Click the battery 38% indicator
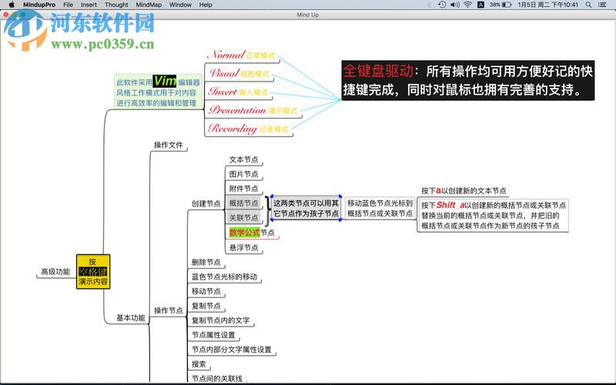 coord(500,5)
